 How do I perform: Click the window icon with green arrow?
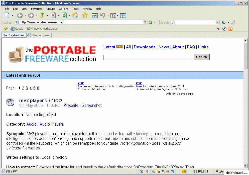click(95, 15)
